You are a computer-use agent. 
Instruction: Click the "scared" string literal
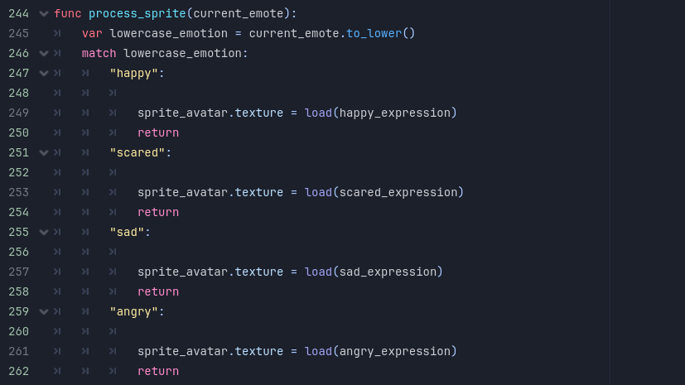point(137,152)
